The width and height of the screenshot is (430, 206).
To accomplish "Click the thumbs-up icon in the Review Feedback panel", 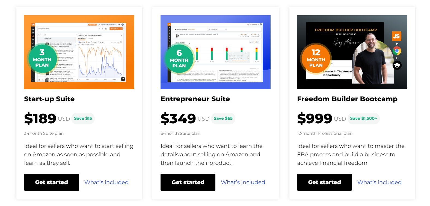I will 257,68.
